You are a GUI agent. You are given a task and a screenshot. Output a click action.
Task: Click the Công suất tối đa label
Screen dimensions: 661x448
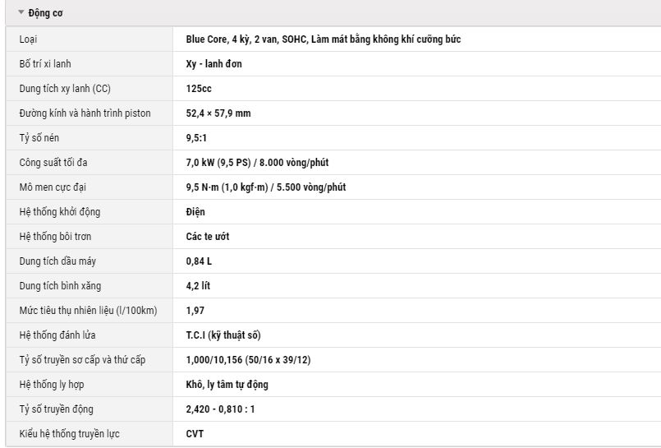tap(53, 163)
